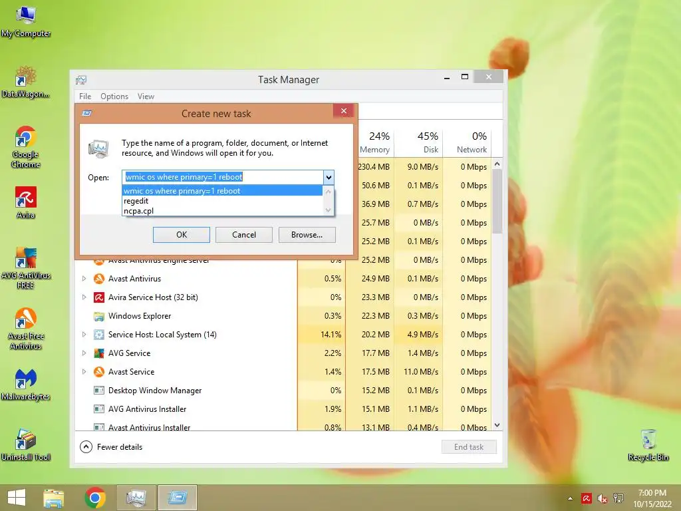Click the Avast Antivirus process icon
The width and height of the screenshot is (681, 511).
[x=99, y=279]
